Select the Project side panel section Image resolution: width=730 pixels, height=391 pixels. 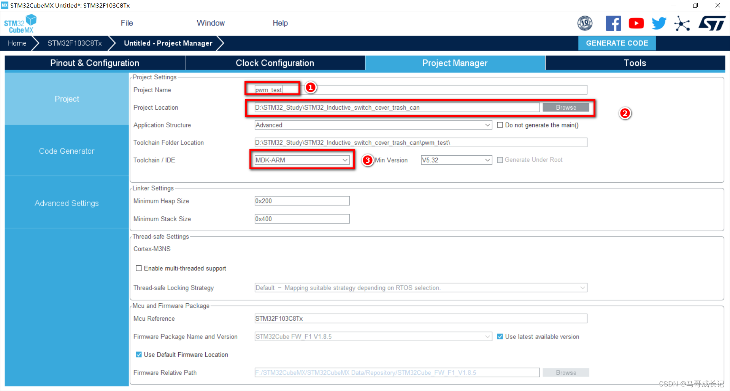pos(67,99)
